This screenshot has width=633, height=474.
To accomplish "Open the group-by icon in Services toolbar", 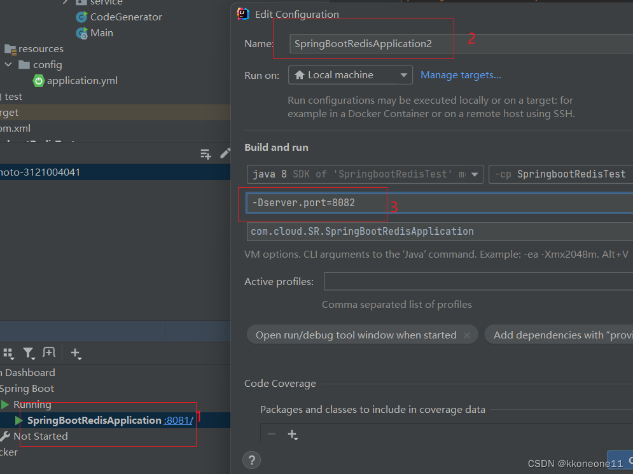I will [x=8, y=354].
